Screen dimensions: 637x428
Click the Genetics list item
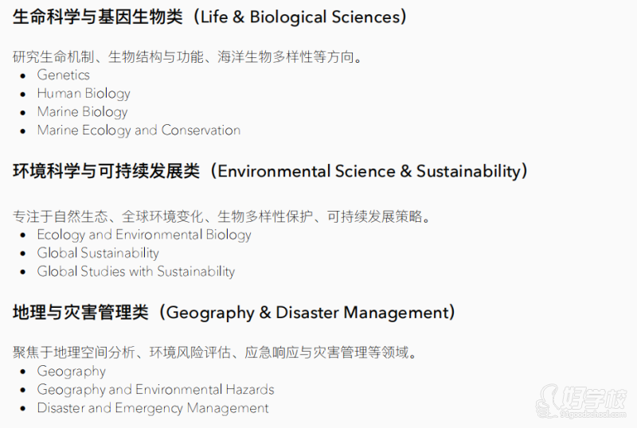point(64,75)
